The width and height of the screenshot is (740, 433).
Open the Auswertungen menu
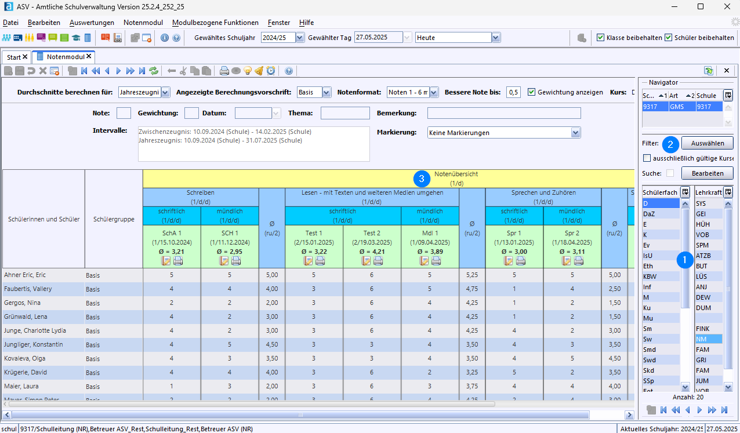(92, 23)
